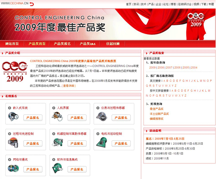Click the round bullet icon beside 机器控制与离散传感器
216x179 pixels.
54,134
